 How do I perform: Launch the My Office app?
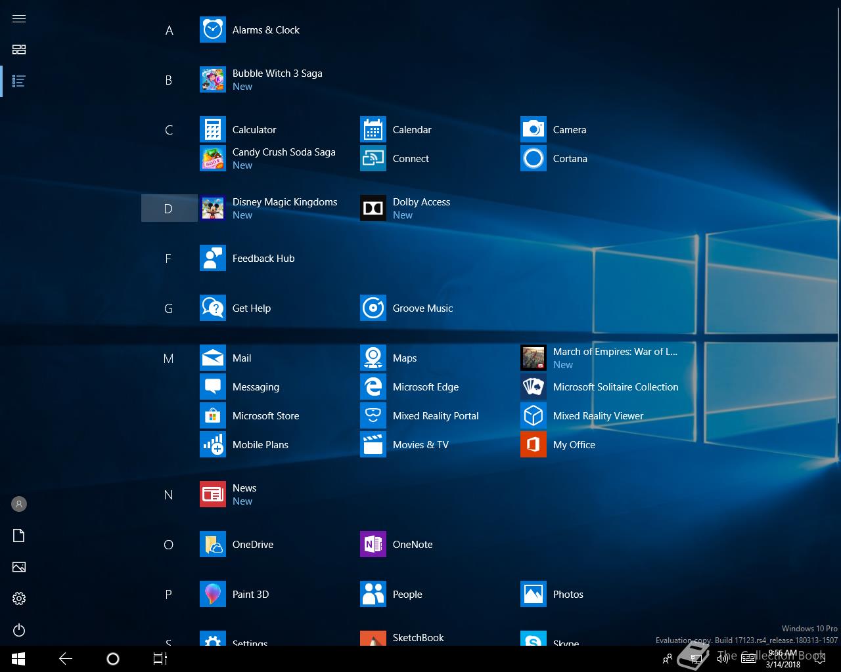click(598, 445)
